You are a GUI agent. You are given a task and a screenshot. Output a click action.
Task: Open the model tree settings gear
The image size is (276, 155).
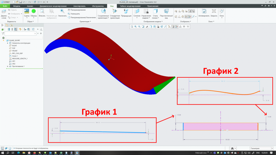tap(3, 38)
